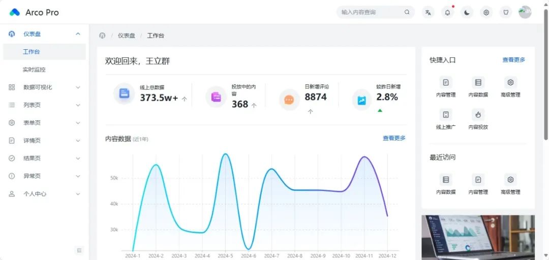The height and width of the screenshot is (260, 549).
Task: Open 高级管理 under 最近访问
Action: coord(510,184)
